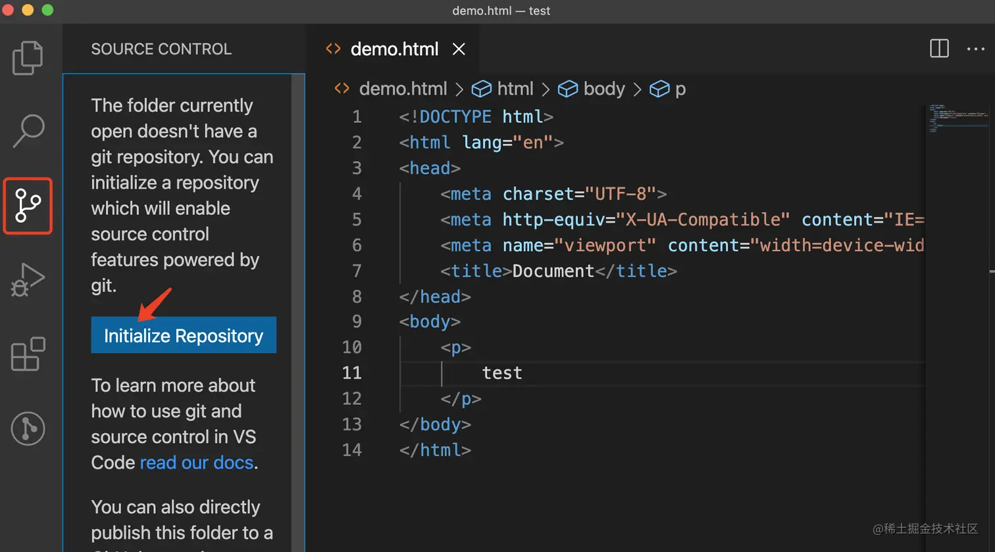Click the cube icon beside breadcrumb html
The image size is (995, 552).
482,89
